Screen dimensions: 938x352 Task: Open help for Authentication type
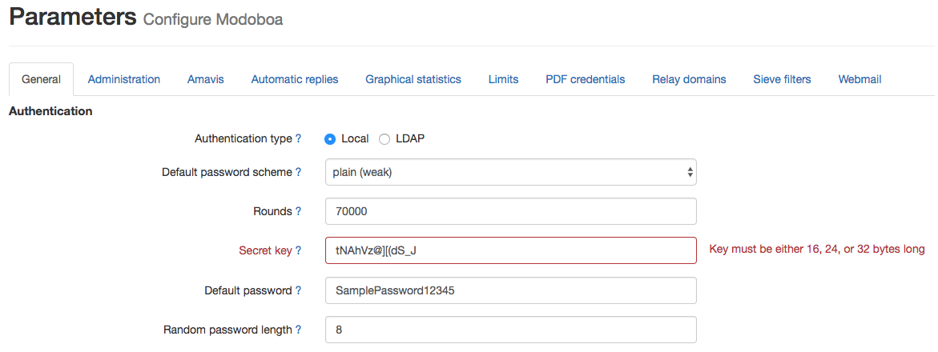298,138
